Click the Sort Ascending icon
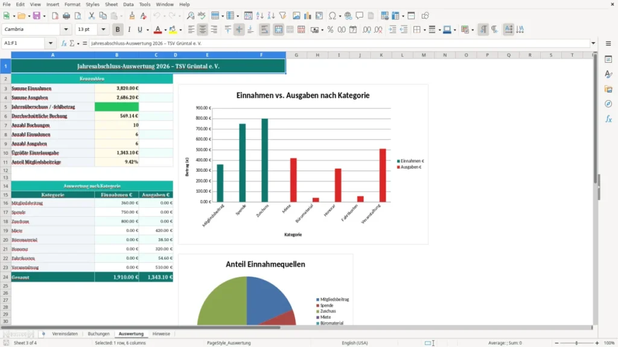The height and width of the screenshot is (347, 618). pyautogui.click(x=260, y=16)
